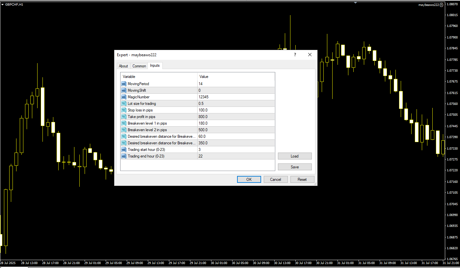Viewport: 460px width, 268px height.
Task: Click the expert smiley icon in chart corner
Action: [442, 5]
